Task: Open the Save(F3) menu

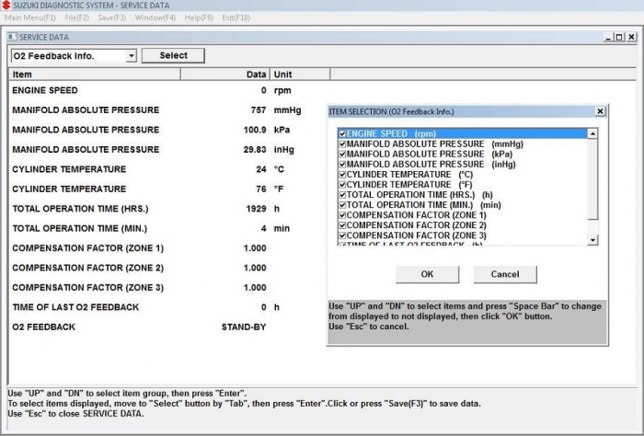Action: [111, 17]
